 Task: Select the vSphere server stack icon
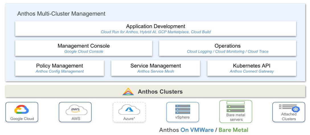[182, 109]
